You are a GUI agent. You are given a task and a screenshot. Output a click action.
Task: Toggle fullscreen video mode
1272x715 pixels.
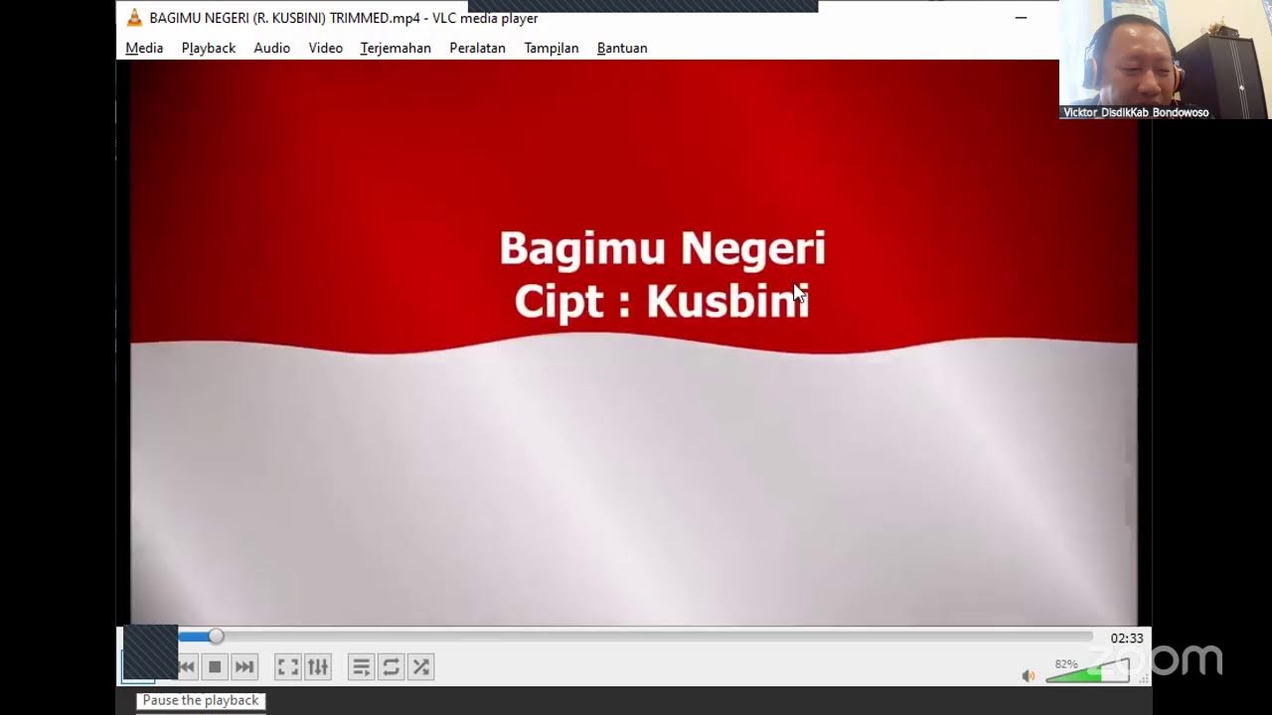(287, 667)
